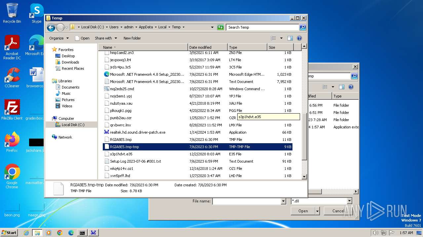Click scroll down arrow in file list
Viewport: 423px width, 237px height.
coord(304,176)
